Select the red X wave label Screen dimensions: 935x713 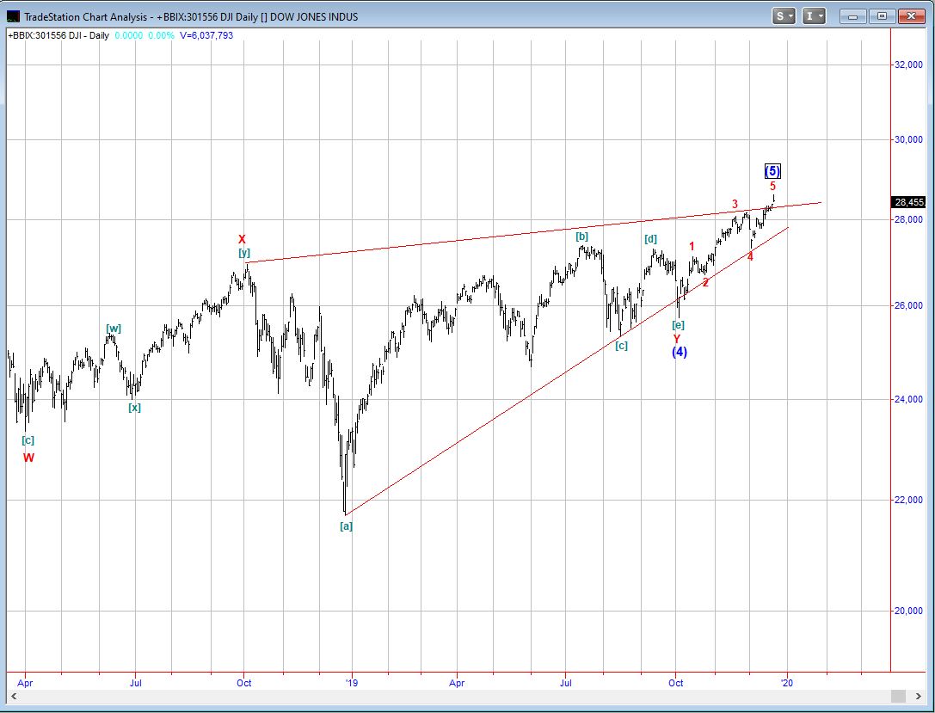[x=242, y=240]
